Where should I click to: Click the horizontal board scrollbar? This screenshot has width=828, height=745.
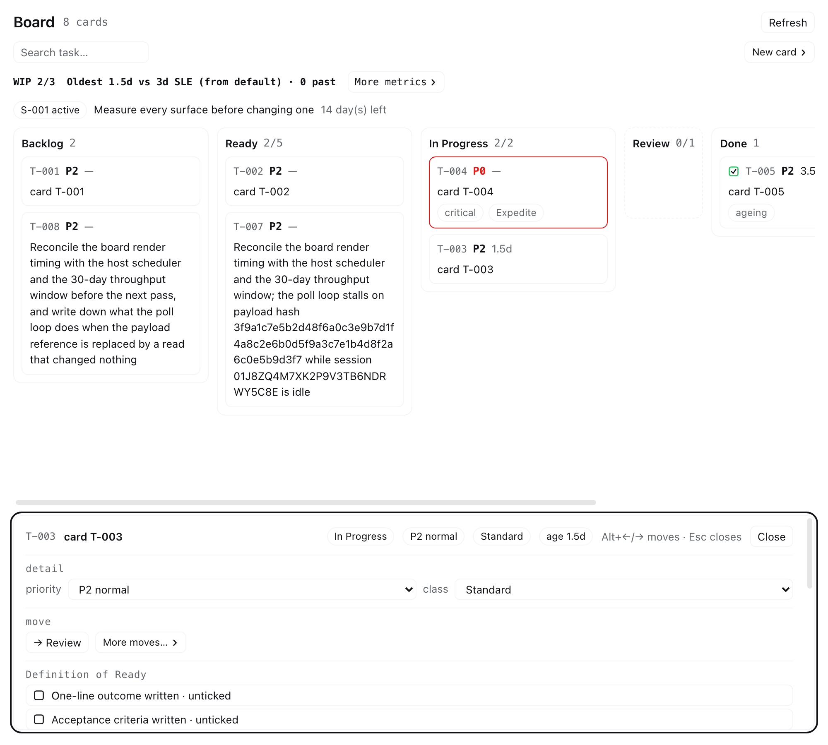(306, 502)
